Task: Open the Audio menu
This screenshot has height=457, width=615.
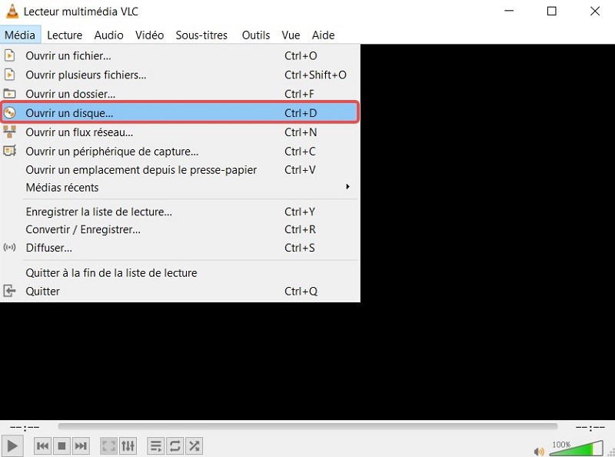Action: [108, 35]
